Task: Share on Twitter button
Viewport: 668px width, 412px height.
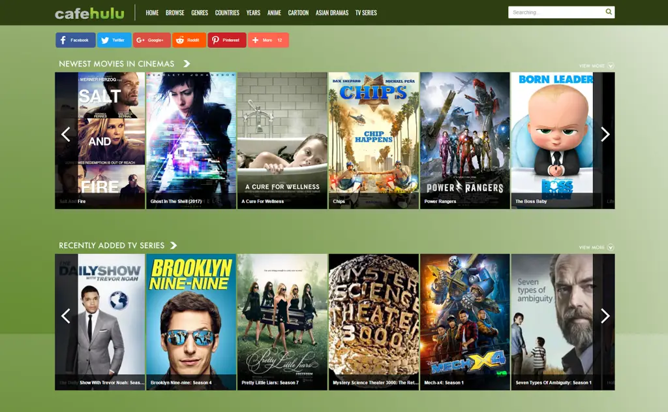Action: pos(114,40)
